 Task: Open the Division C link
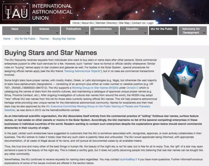coord(132,88)
